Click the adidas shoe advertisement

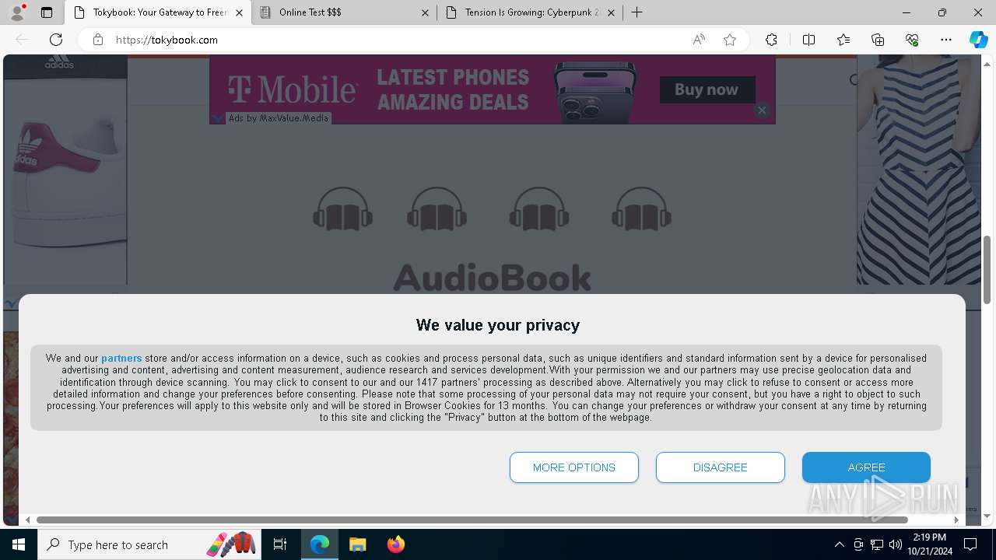point(65,170)
